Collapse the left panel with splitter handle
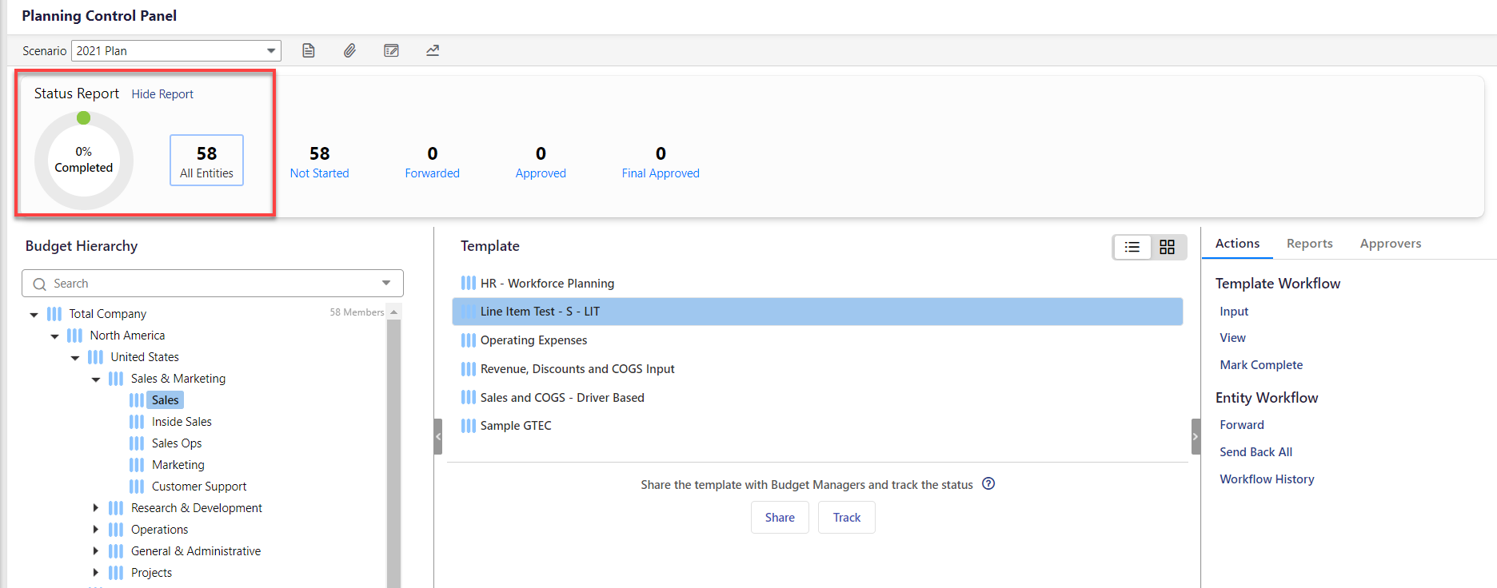Screen dimensions: 1497x588 [438, 436]
